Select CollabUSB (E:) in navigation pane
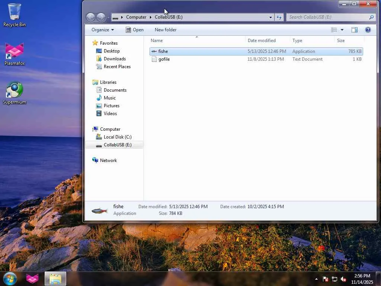 tap(114, 145)
